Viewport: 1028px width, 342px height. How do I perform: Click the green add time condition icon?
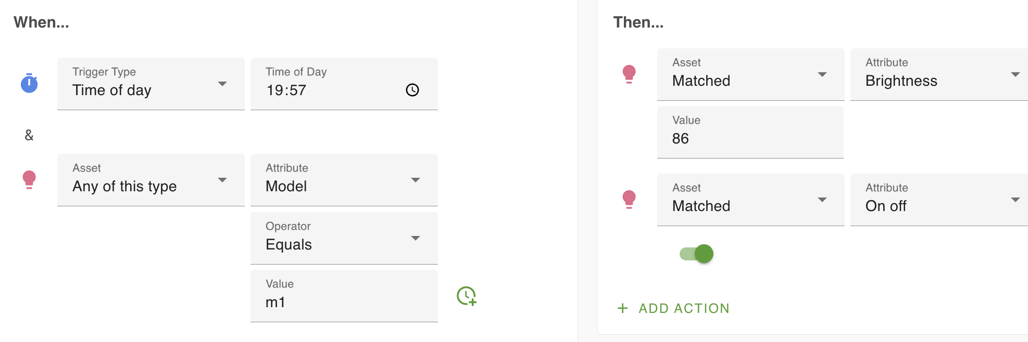coord(466,296)
